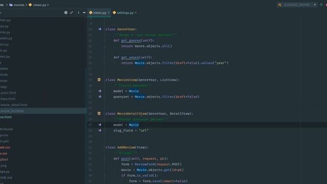Click the get_years method name

coord(130,57)
